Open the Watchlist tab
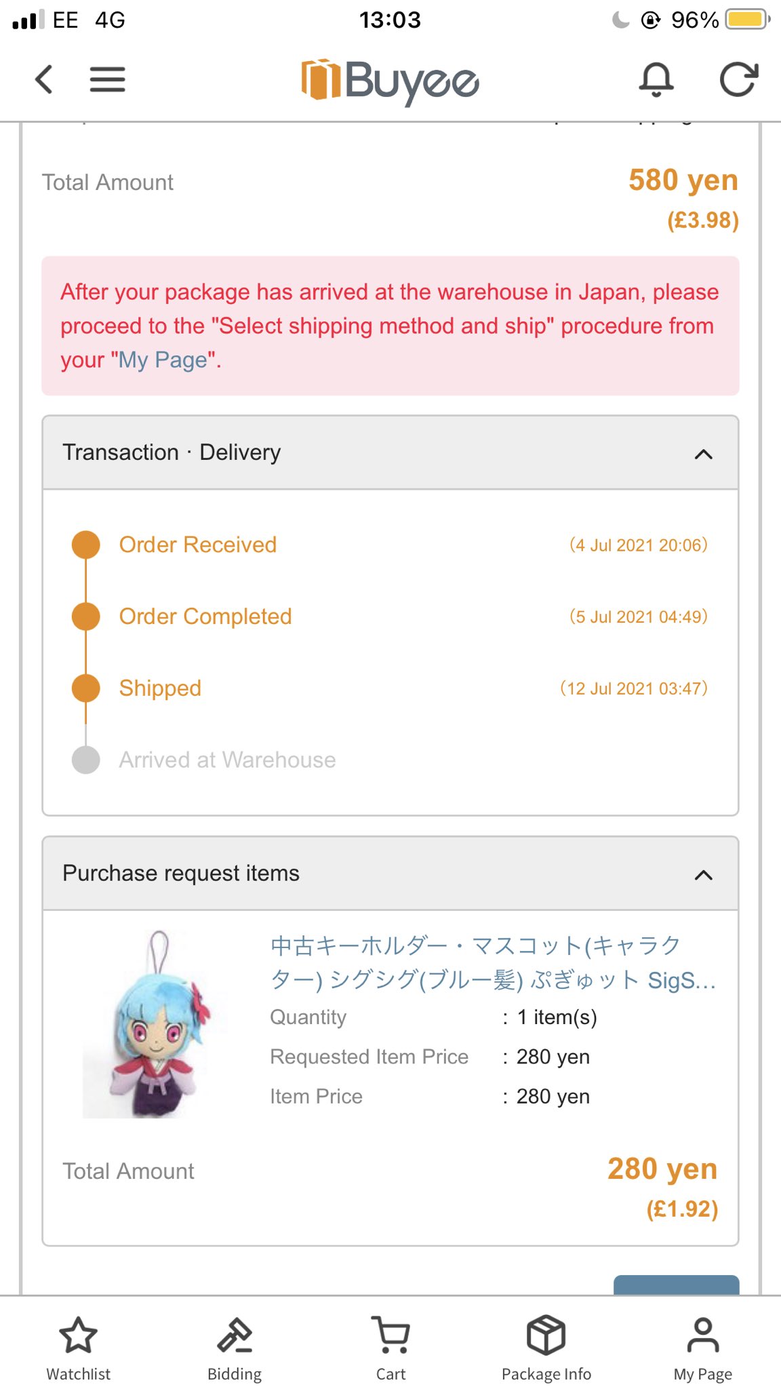 tap(78, 1348)
